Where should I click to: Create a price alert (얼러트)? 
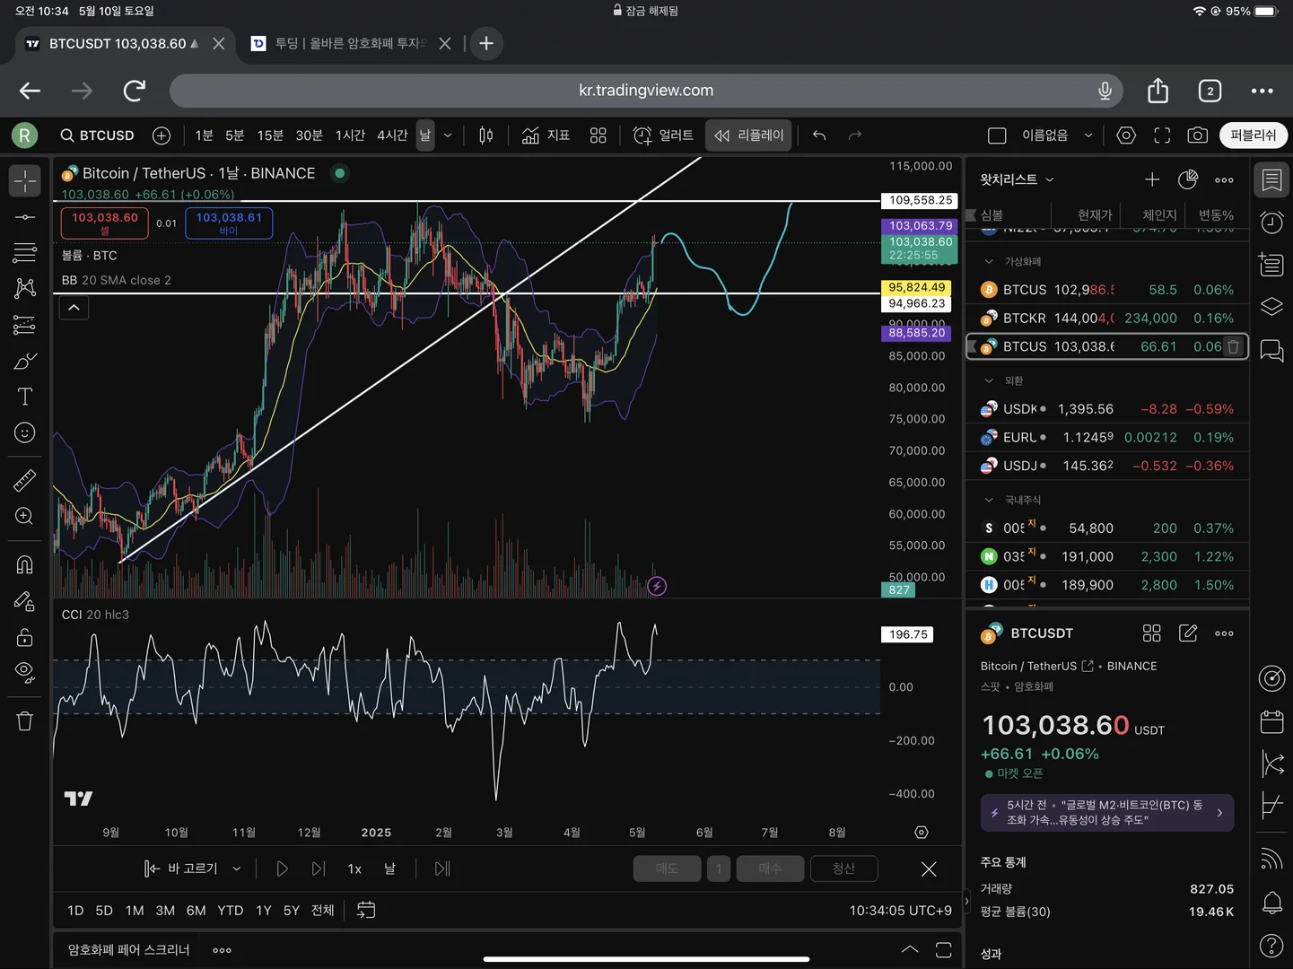pyautogui.click(x=663, y=135)
